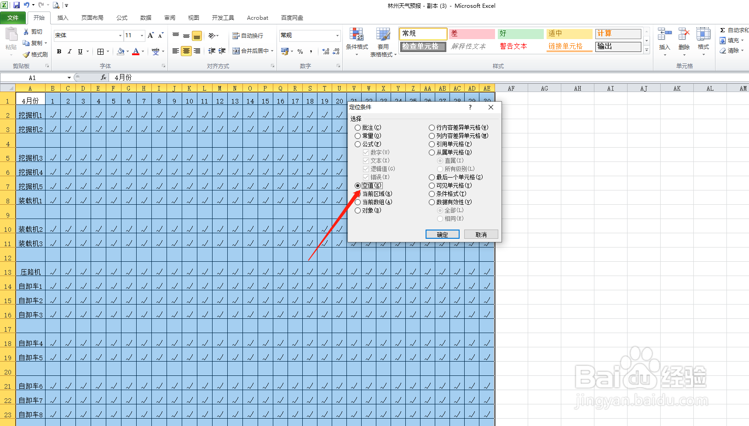The width and height of the screenshot is (749, 426).
Task: Click the Center text alignment icon
Action: pos(186,51)
